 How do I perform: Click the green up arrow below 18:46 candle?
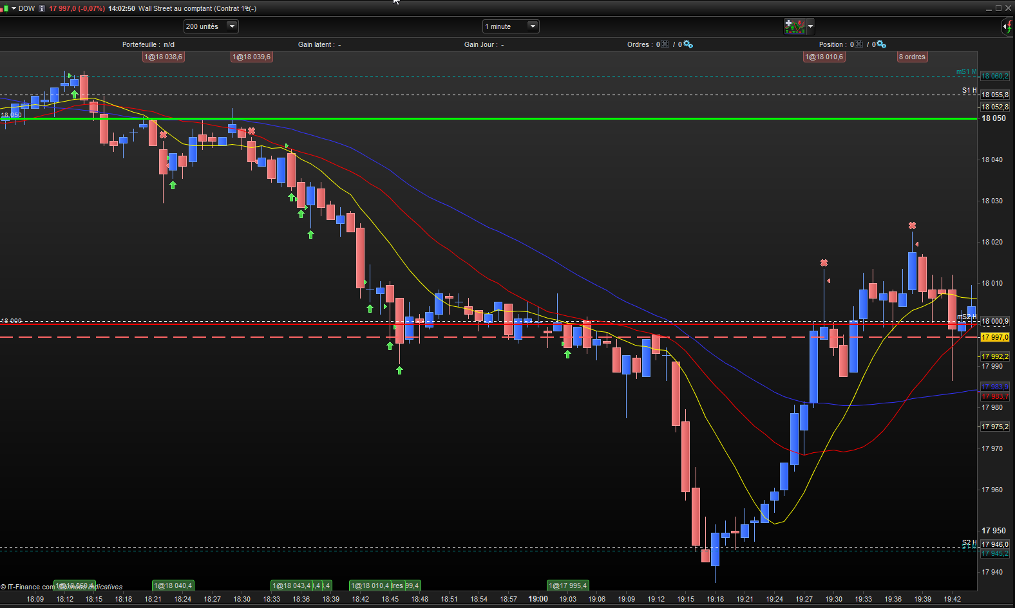pos(399,370)
